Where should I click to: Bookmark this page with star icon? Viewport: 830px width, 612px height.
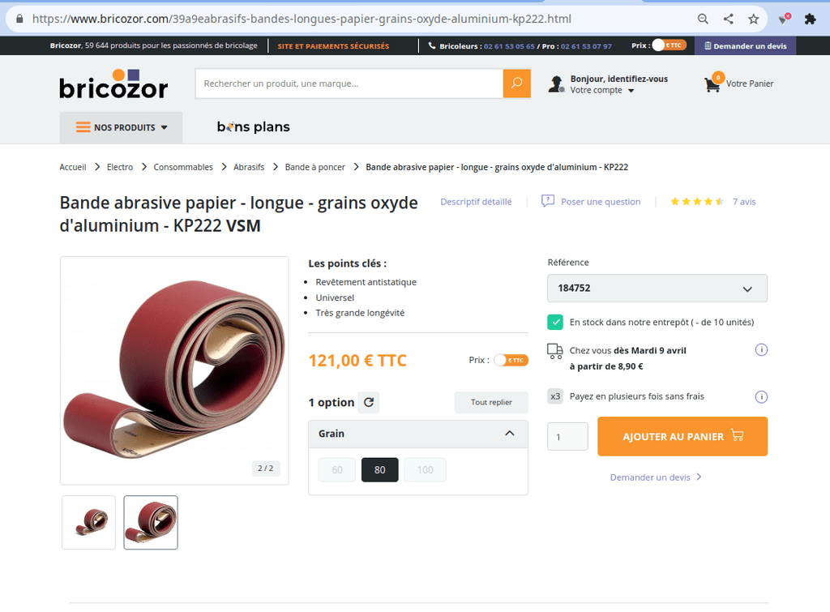(753, 19)
